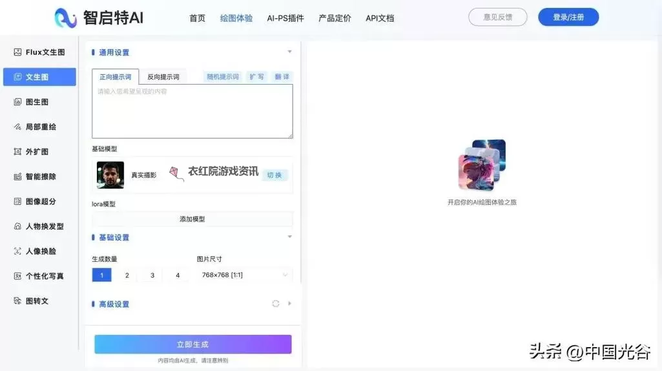The height and width of the screenshot is (371, 662).
Task: Open 智能擦除 eraser icon
Action: click(x=17, y=176)
